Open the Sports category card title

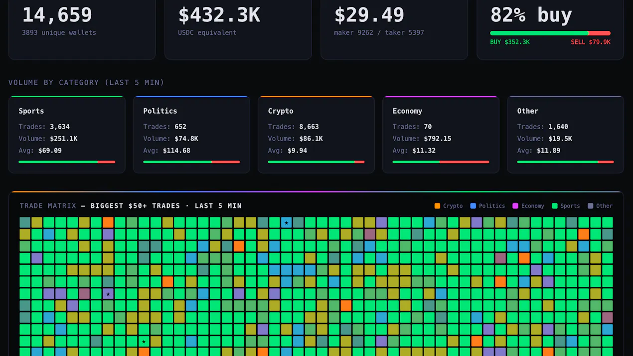coord(31,111)
